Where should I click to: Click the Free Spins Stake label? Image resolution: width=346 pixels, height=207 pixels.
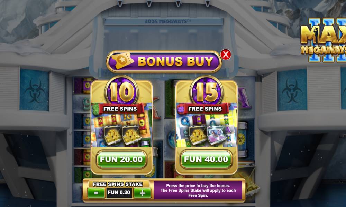pos(118,184)
